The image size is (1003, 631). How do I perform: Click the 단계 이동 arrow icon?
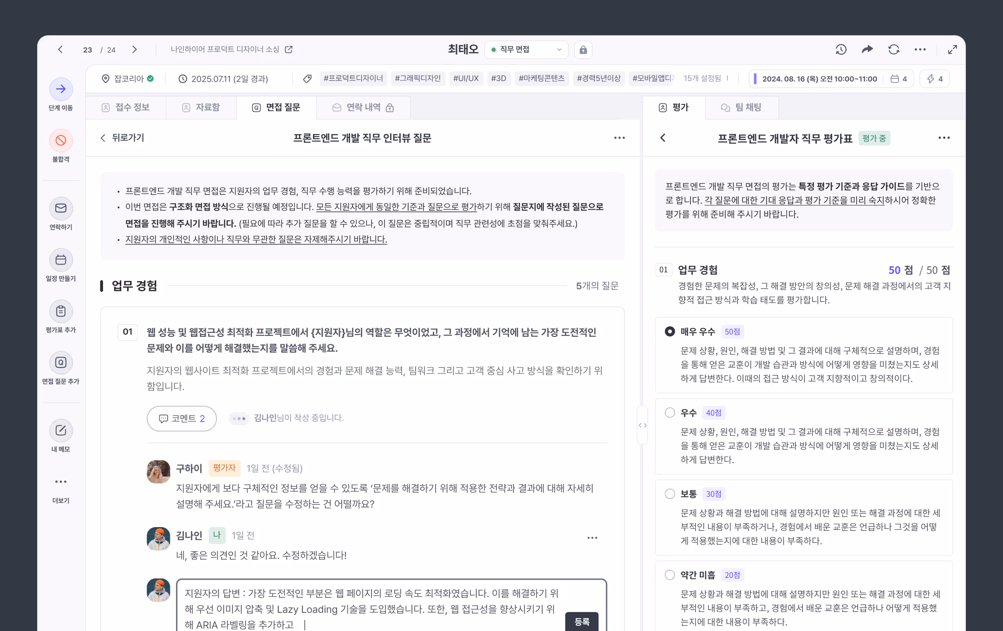point(61,89)
